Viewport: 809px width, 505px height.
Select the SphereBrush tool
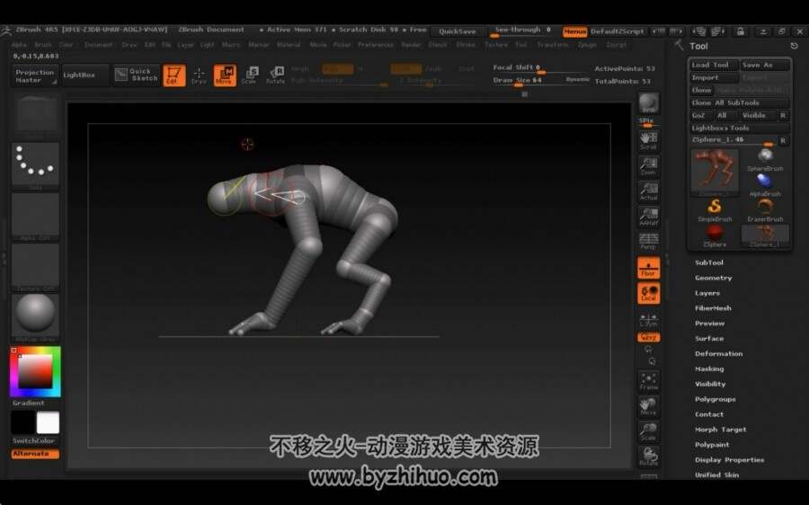pos(765,160)
